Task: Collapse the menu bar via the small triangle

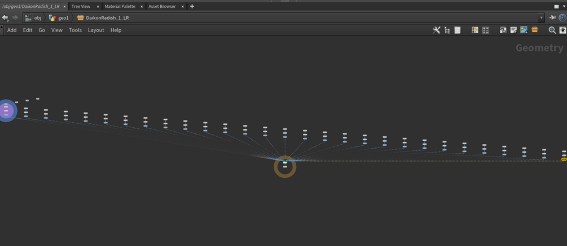Action: [2, 27]
